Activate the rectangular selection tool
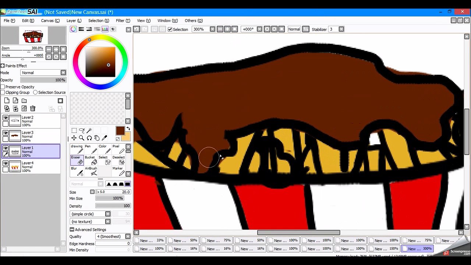The height and width of the screenshot is (265, 471). [x=74, y=130]
